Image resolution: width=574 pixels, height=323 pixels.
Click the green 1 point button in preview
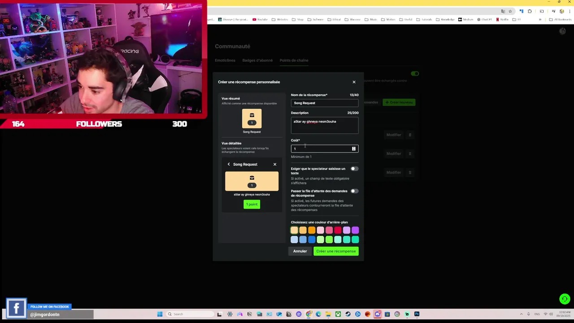point(252,205)
